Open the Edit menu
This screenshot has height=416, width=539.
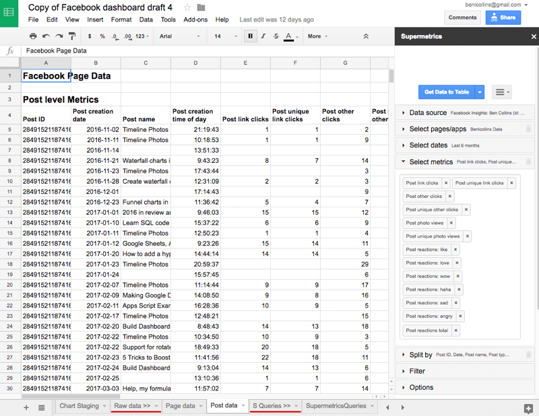[x=52, y=20]
